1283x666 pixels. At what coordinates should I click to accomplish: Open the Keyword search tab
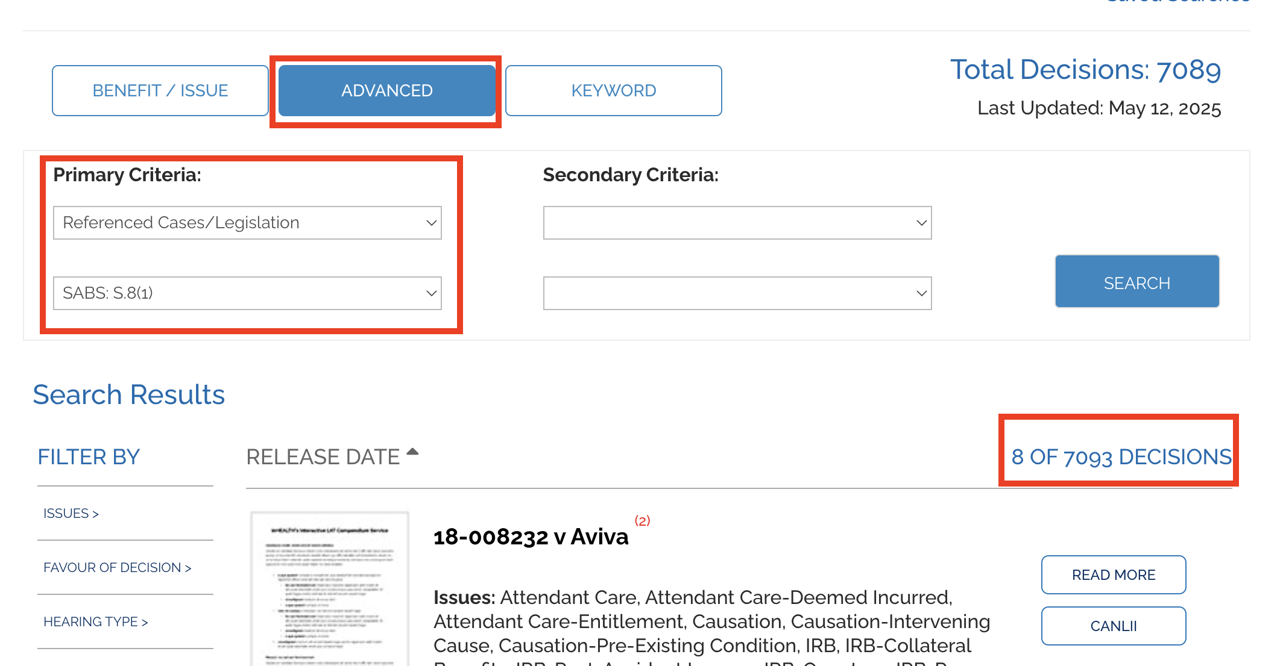click(x=614, y=90)
